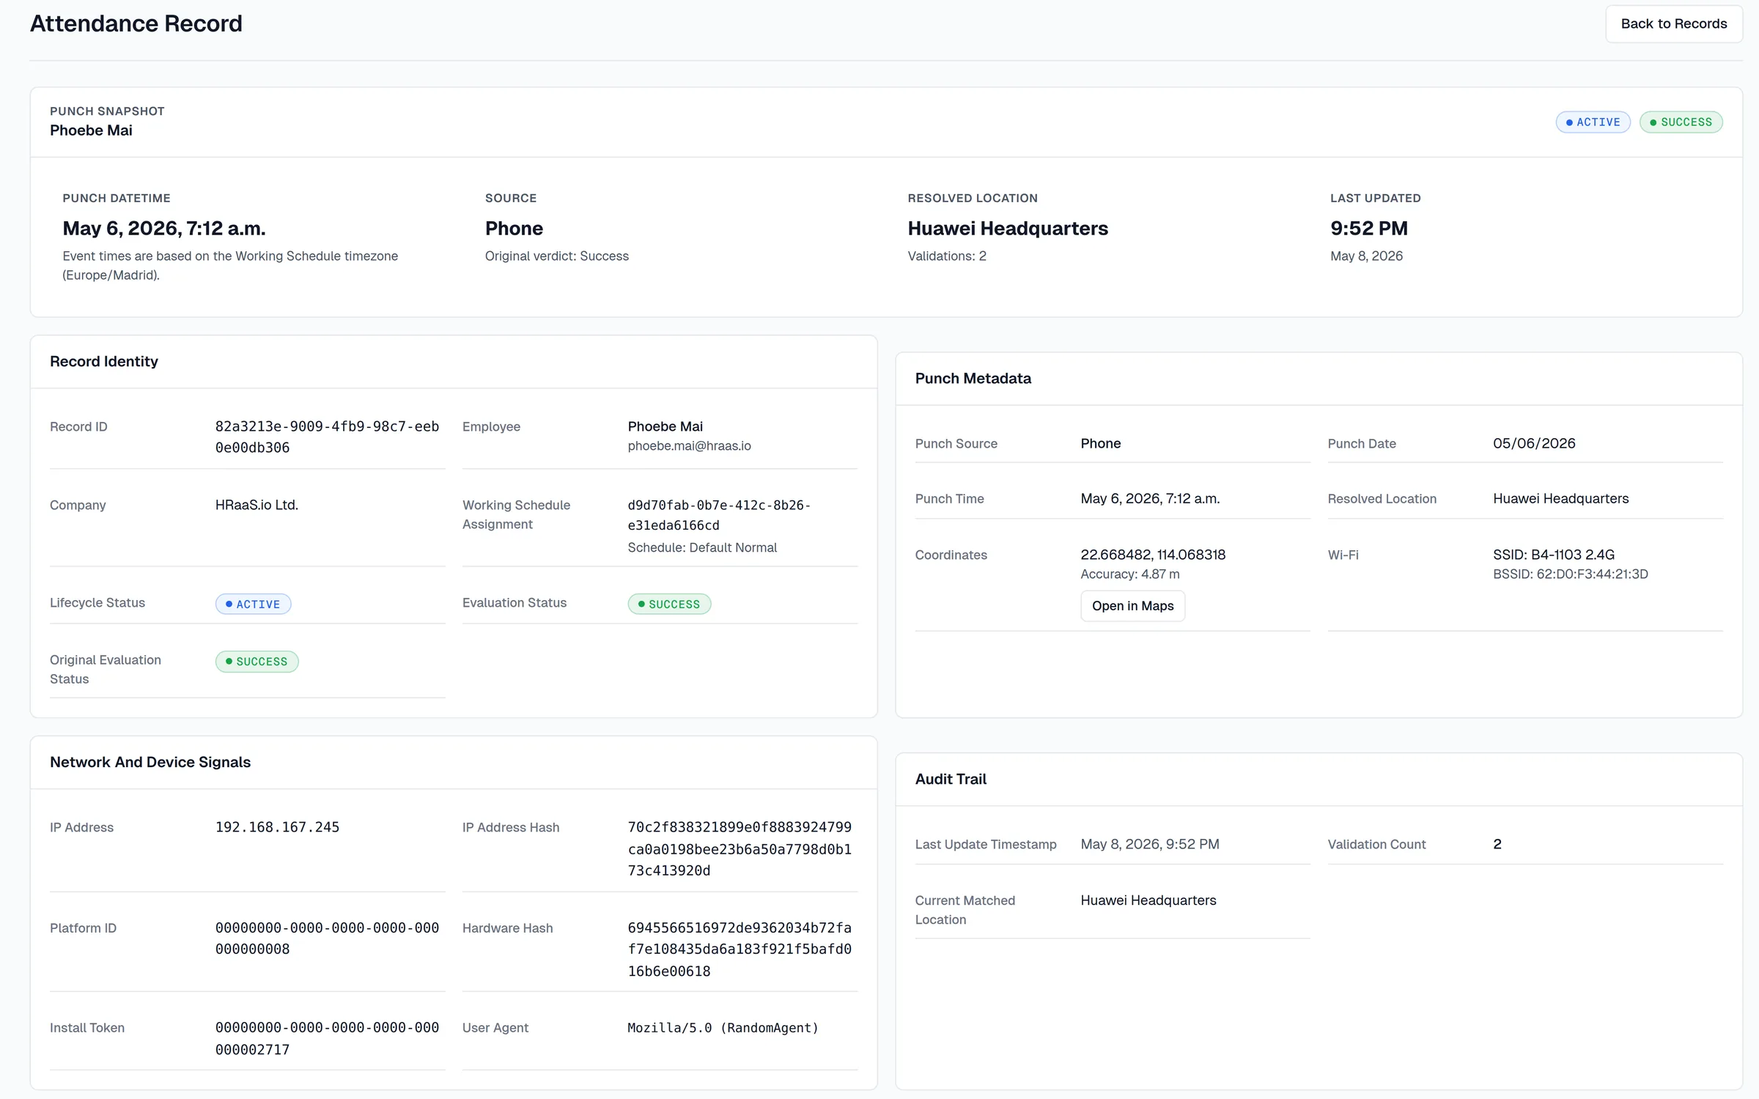Click the SUCCESS badge in Punch Snapshot header
Viewport: 1759px width, 1099px height.
1681,122
